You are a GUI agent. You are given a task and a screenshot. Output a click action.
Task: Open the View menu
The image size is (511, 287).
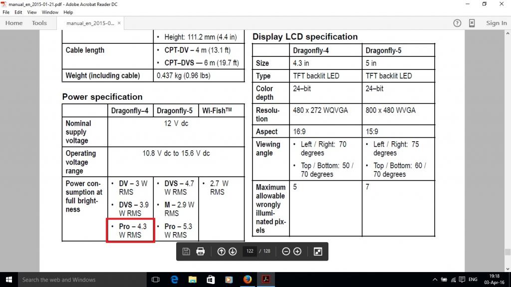pos(31,12)
